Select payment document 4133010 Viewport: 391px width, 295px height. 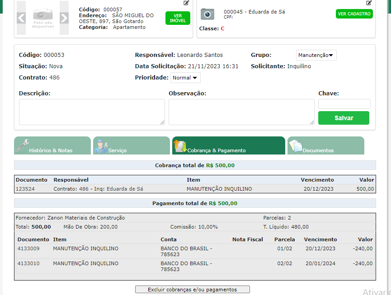[28, 263]
